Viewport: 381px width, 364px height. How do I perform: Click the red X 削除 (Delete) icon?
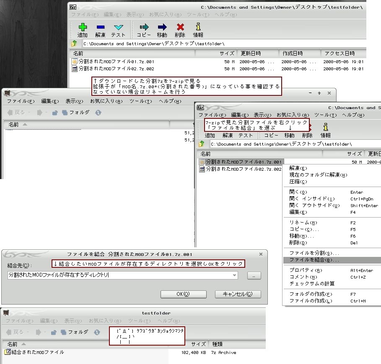[180, 28]
